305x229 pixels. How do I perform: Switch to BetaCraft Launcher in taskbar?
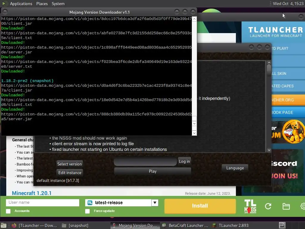[x=185, y=225]
